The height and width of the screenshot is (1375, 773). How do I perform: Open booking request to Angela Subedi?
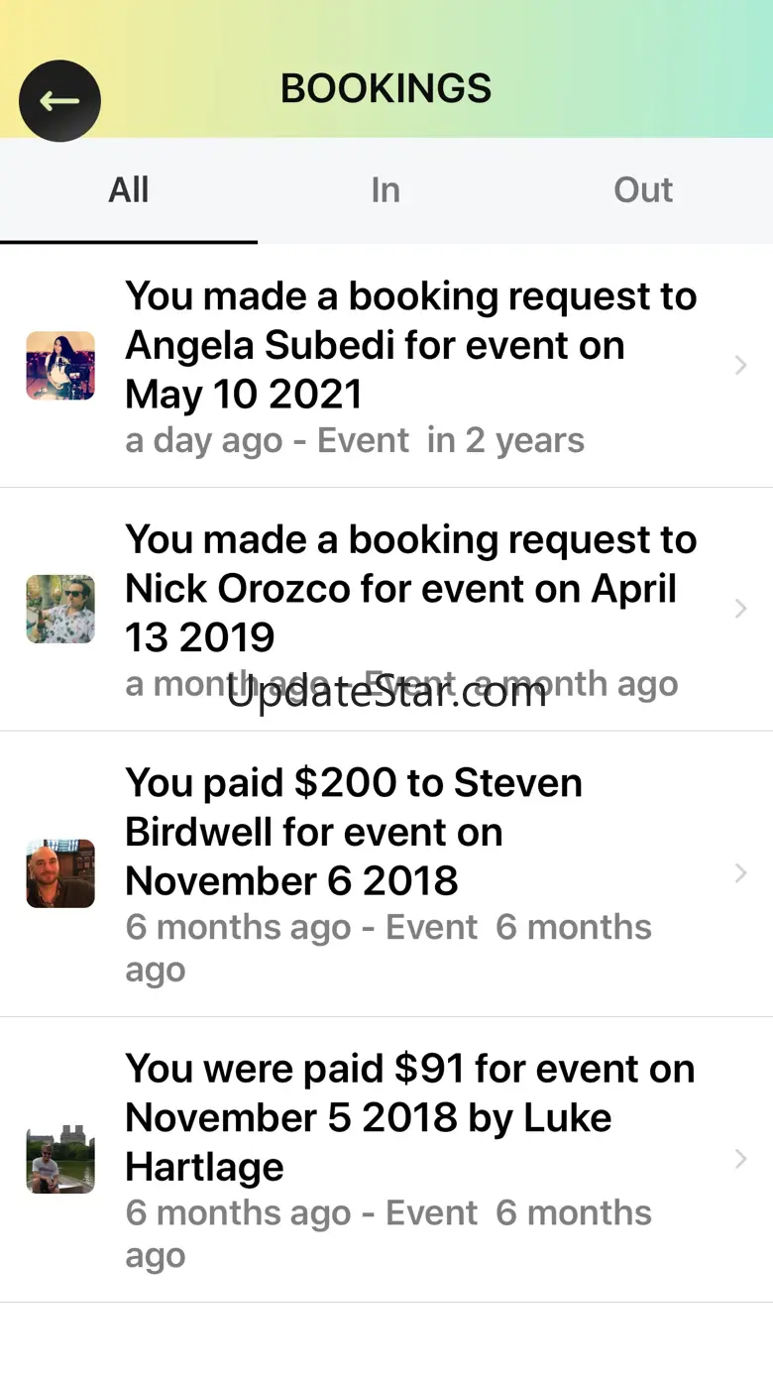click(386, 366)
